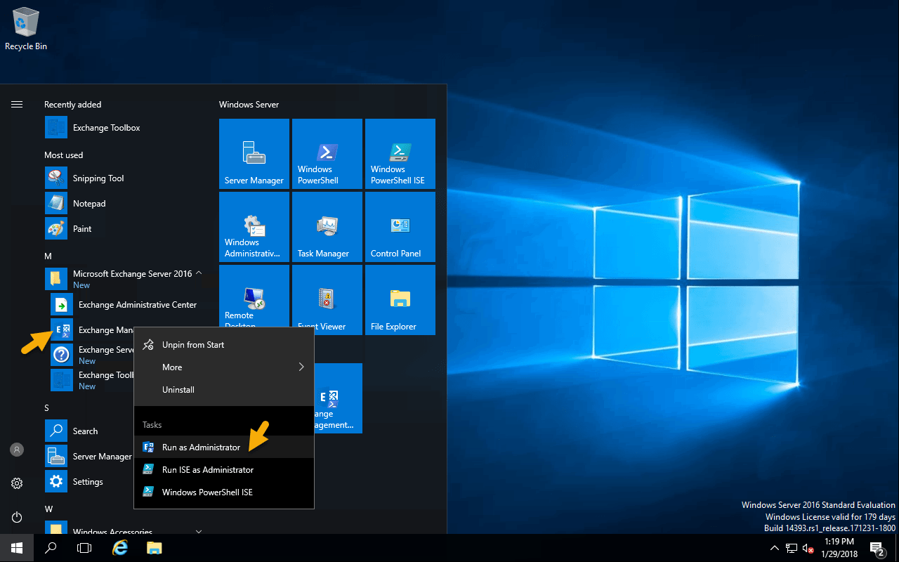Viewport: 899px width, 562px height.
Task: Open the Task Manager tile
Action: pyautogui.click(x=327, y=227)
